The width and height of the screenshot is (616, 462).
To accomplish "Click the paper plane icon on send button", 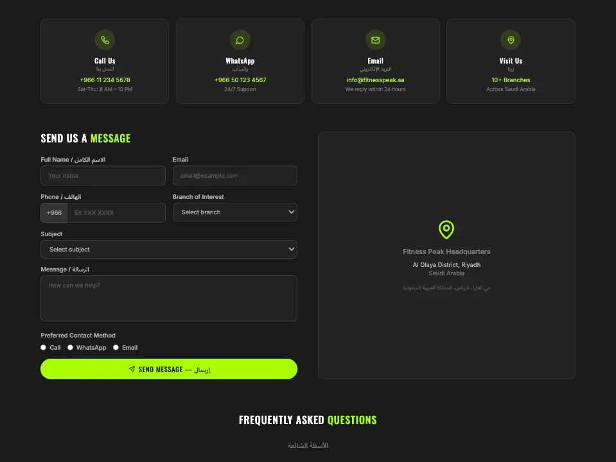I will (132, 369).
